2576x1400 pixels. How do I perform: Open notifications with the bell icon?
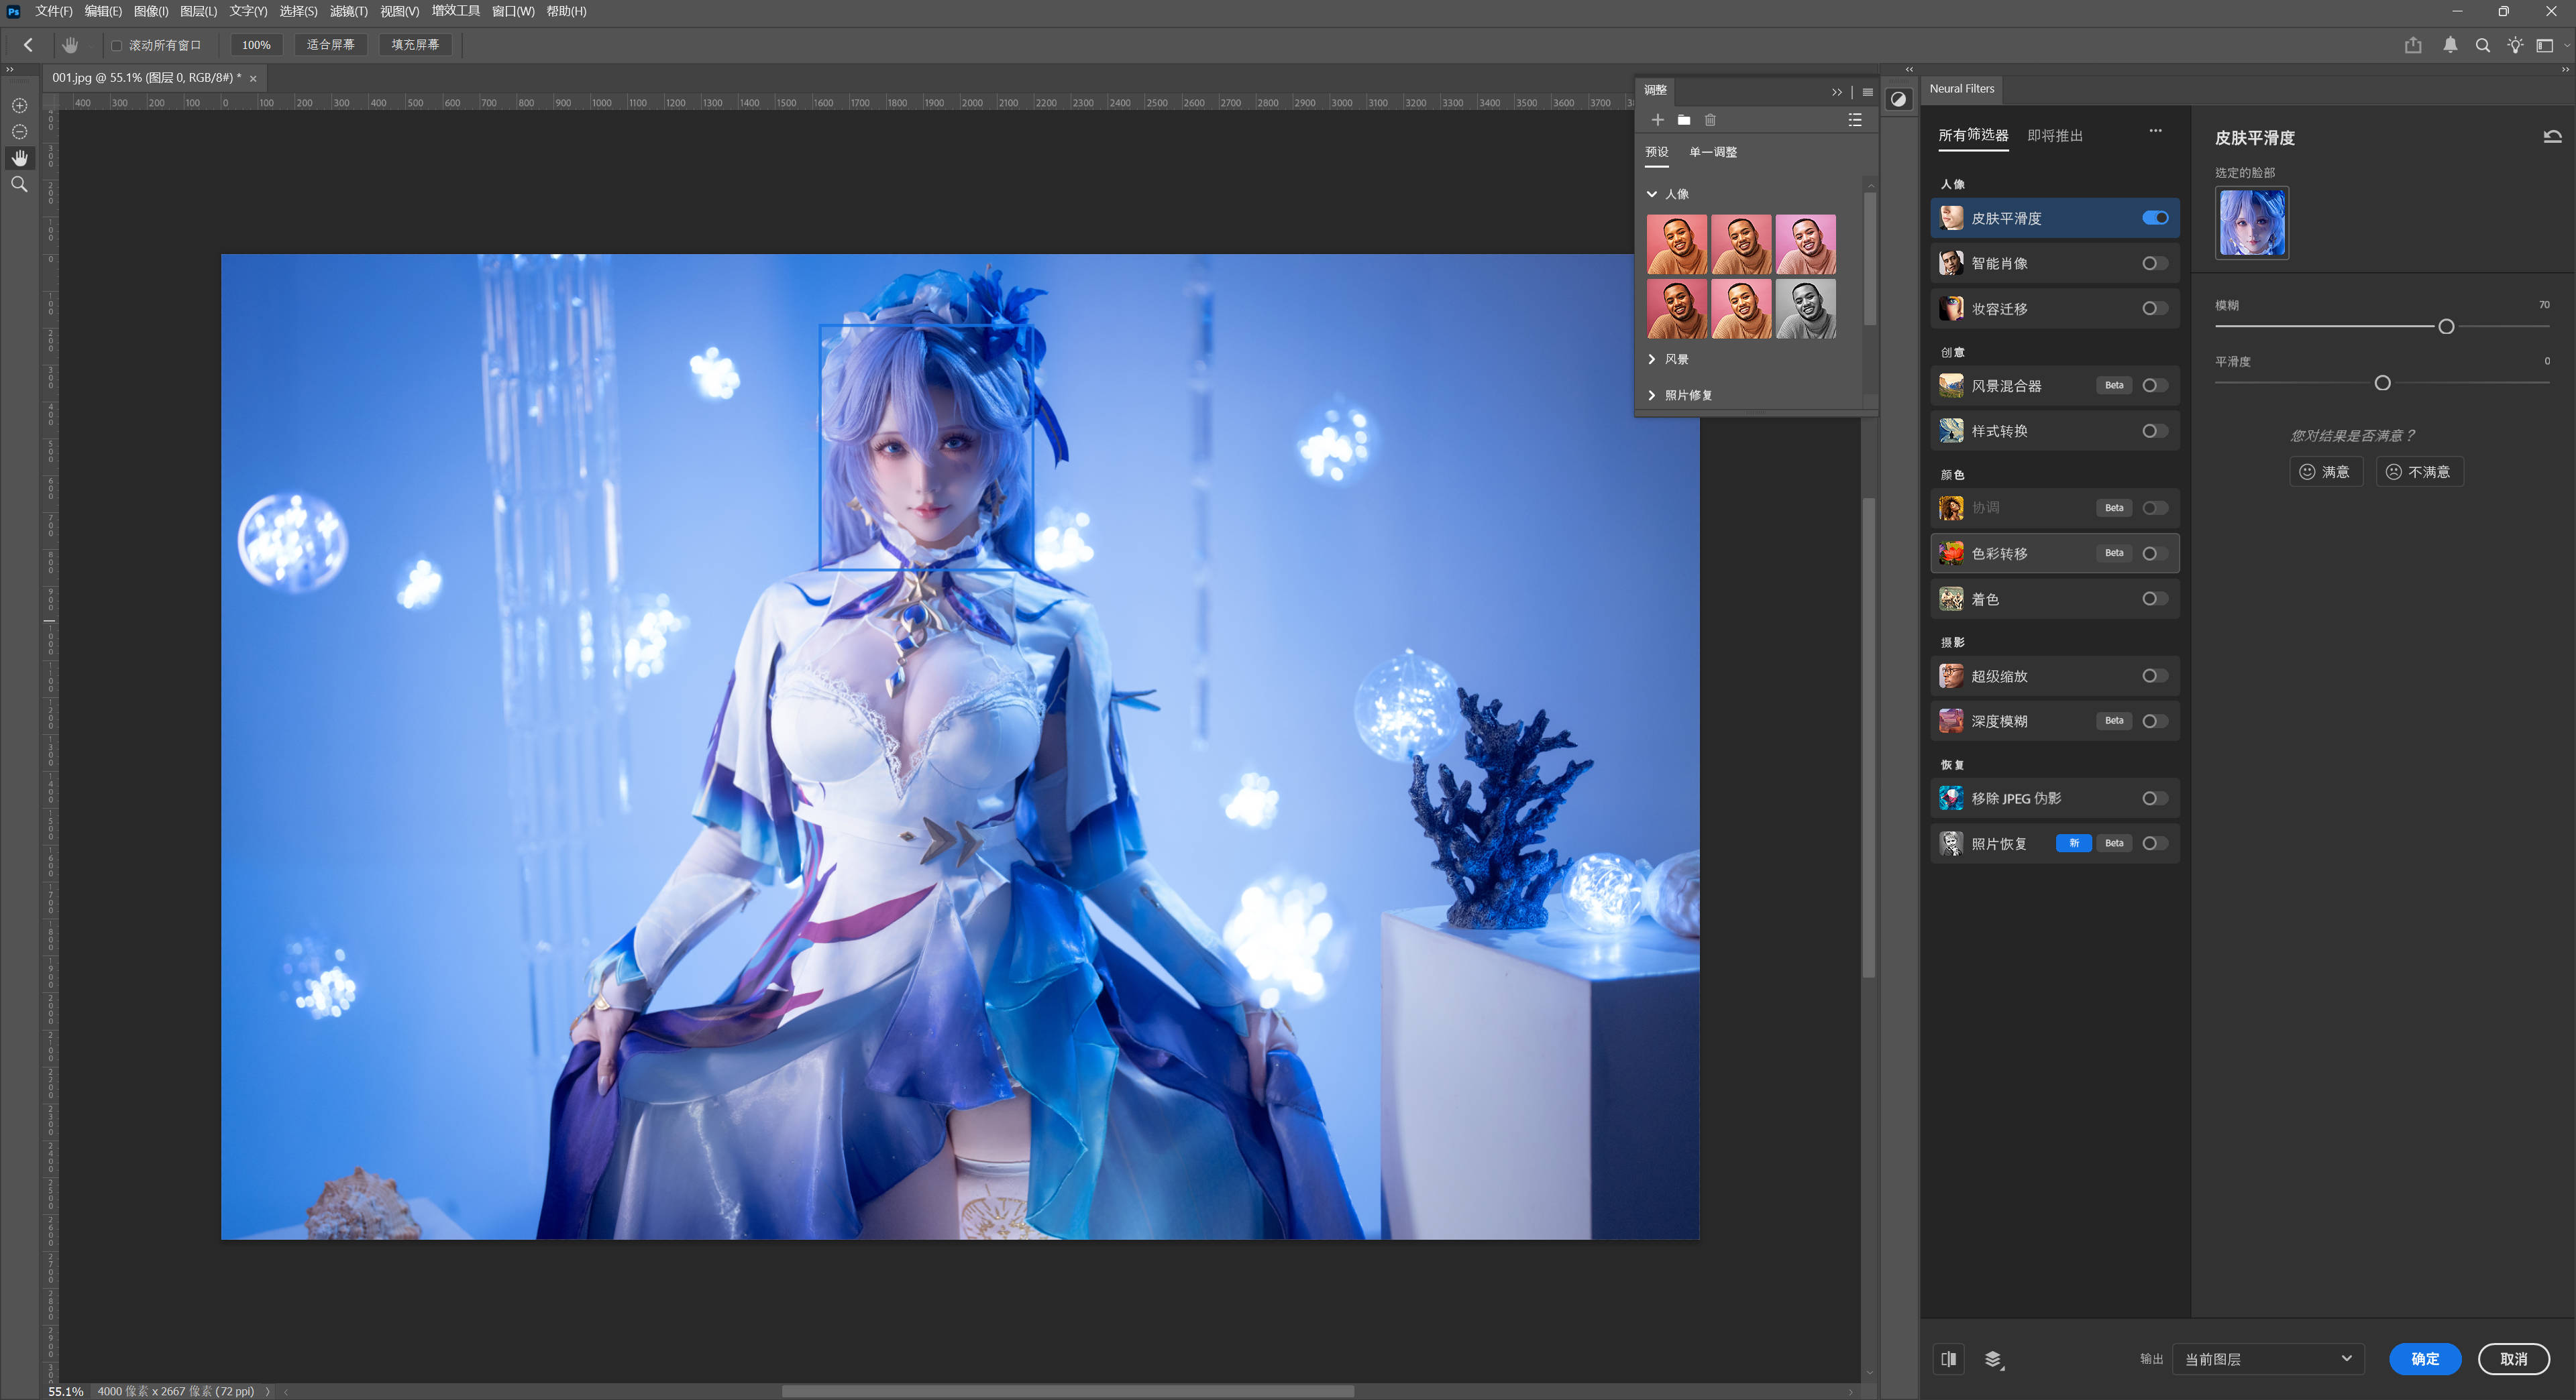tap(2450, 45)
